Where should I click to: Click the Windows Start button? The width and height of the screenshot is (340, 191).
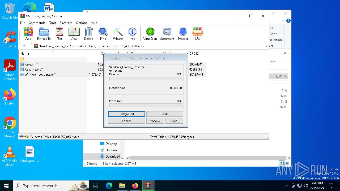click(x=6, y=186)
